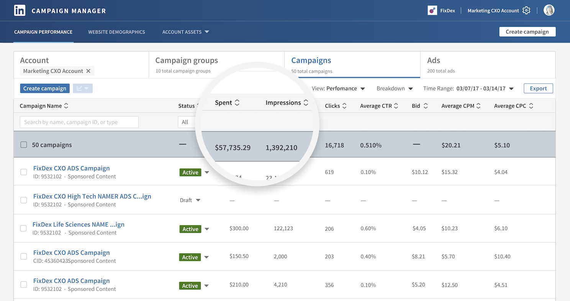570x301 pixels.
Task: Click the FixDex name in the header
Action: [x=448, y=11]
